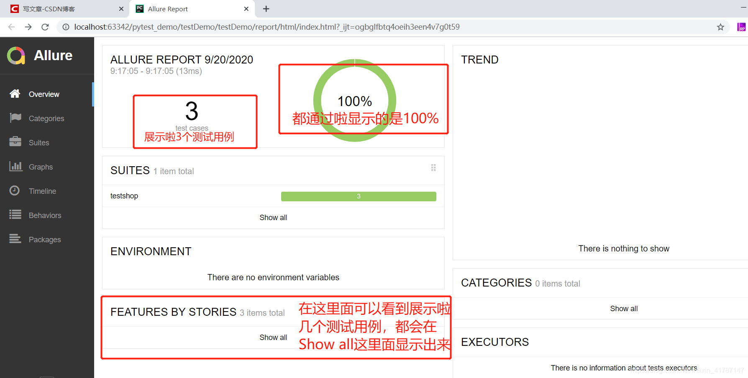Close the 写文章-CSDN博客 tab
This screenshot has height=378, width=748.
(x=121, y=9)
